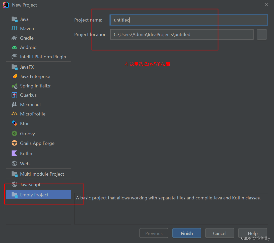This screenshot has width=274, height=243.
Task: Click the Finish button
Action: point(187,233)
